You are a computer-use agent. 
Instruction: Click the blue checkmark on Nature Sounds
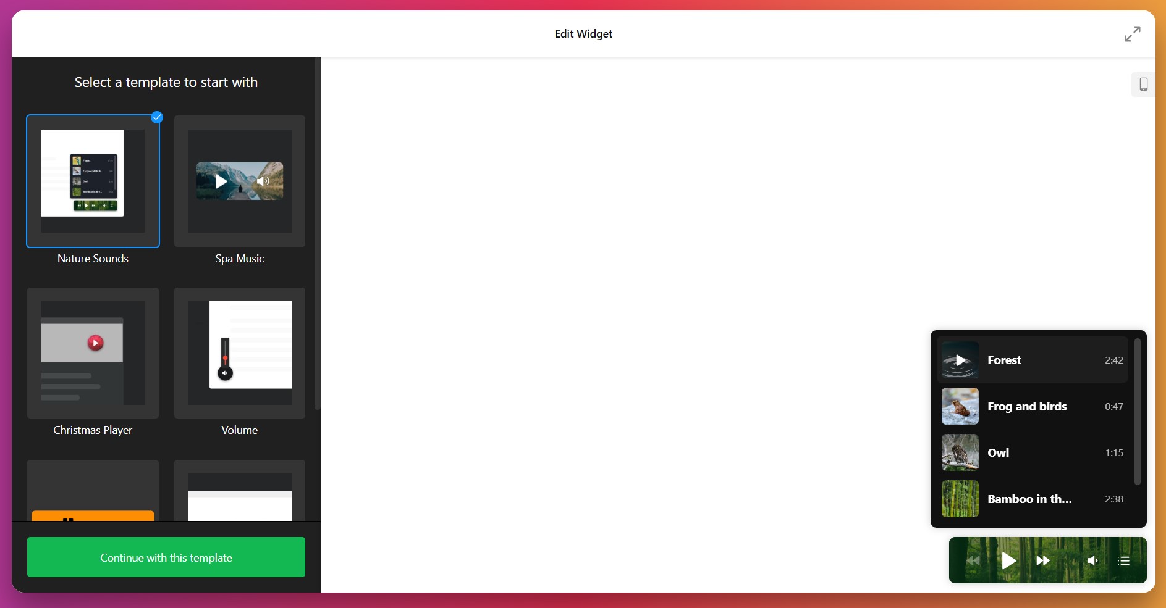pos(156,117)
